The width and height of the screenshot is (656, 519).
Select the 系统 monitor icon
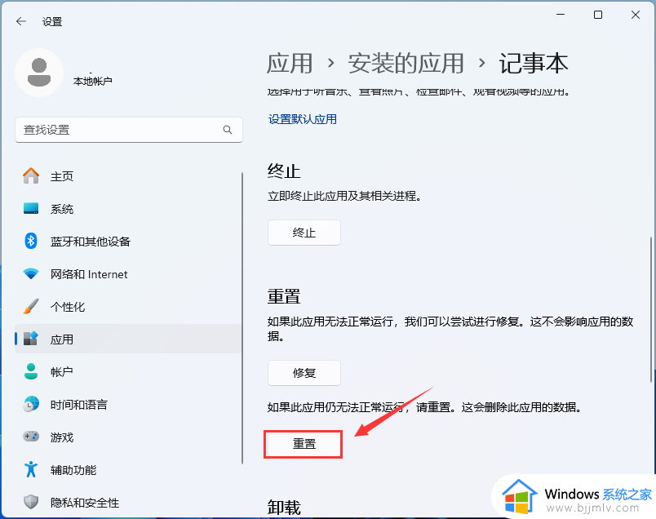(31, 208)
